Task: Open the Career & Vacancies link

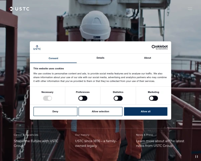Action: click(26, 135)
